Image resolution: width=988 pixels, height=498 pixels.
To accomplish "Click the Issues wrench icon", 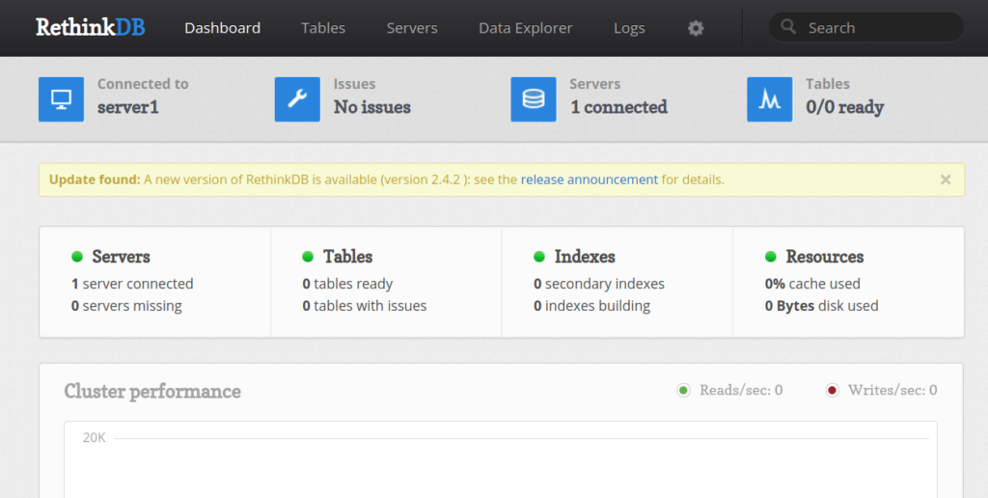I will [297, 99].
